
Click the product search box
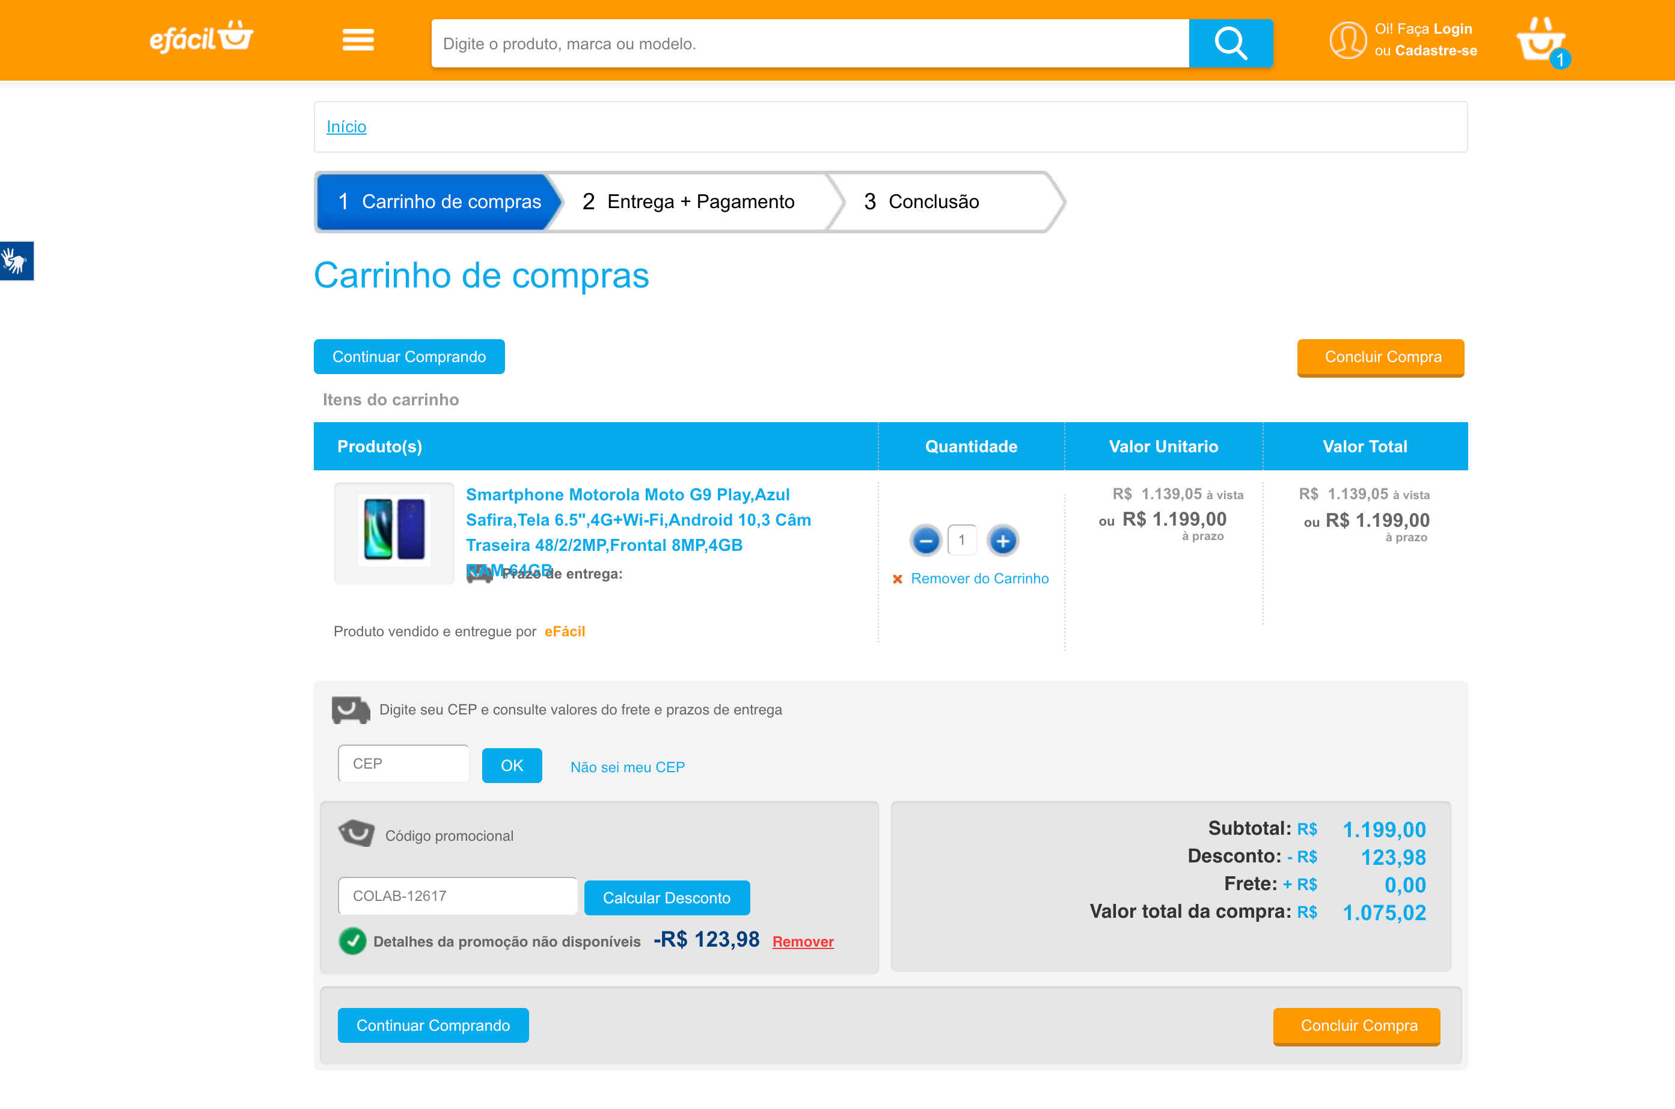click(810, 44)
